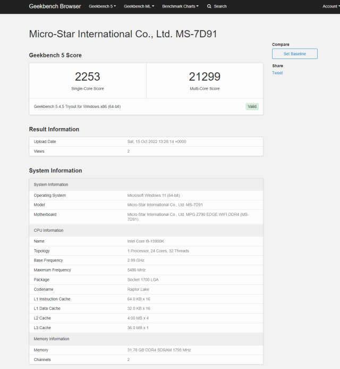Screen dimensions: 340x369
Task: Select the 36.0 MB x 1 value
Action: (138, 328)
